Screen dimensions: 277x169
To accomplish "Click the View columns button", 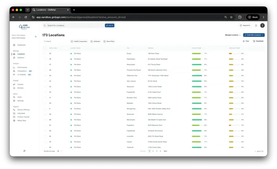I will [x=246, y=41].
